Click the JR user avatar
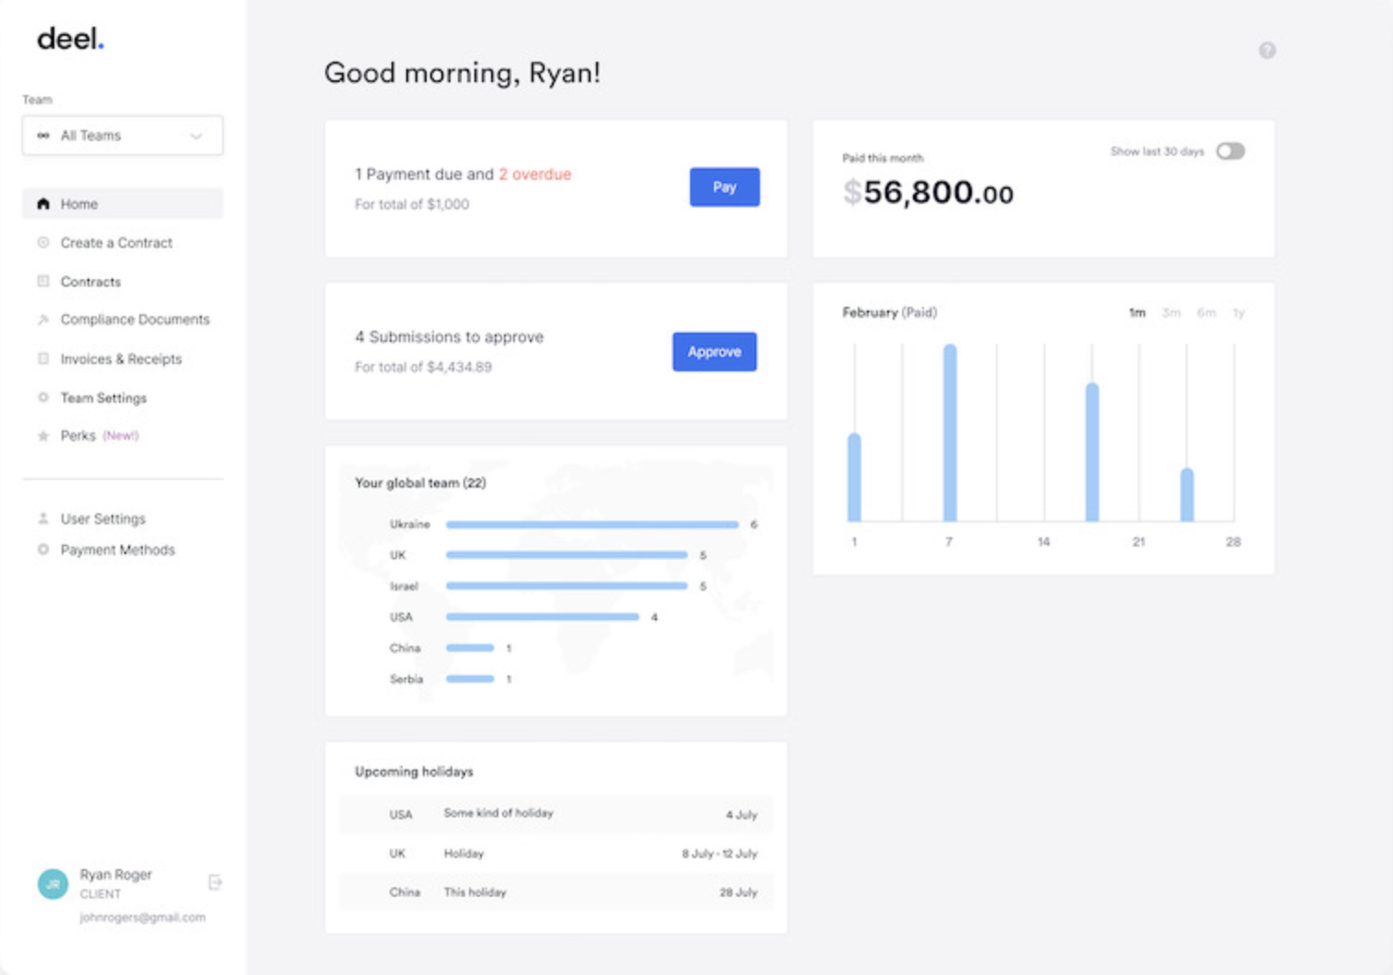This screenshot has height=975, width=1393. (53, 884)
